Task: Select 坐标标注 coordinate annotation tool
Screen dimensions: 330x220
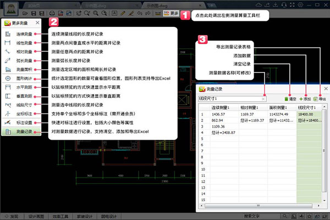Action: click(21, 114)
